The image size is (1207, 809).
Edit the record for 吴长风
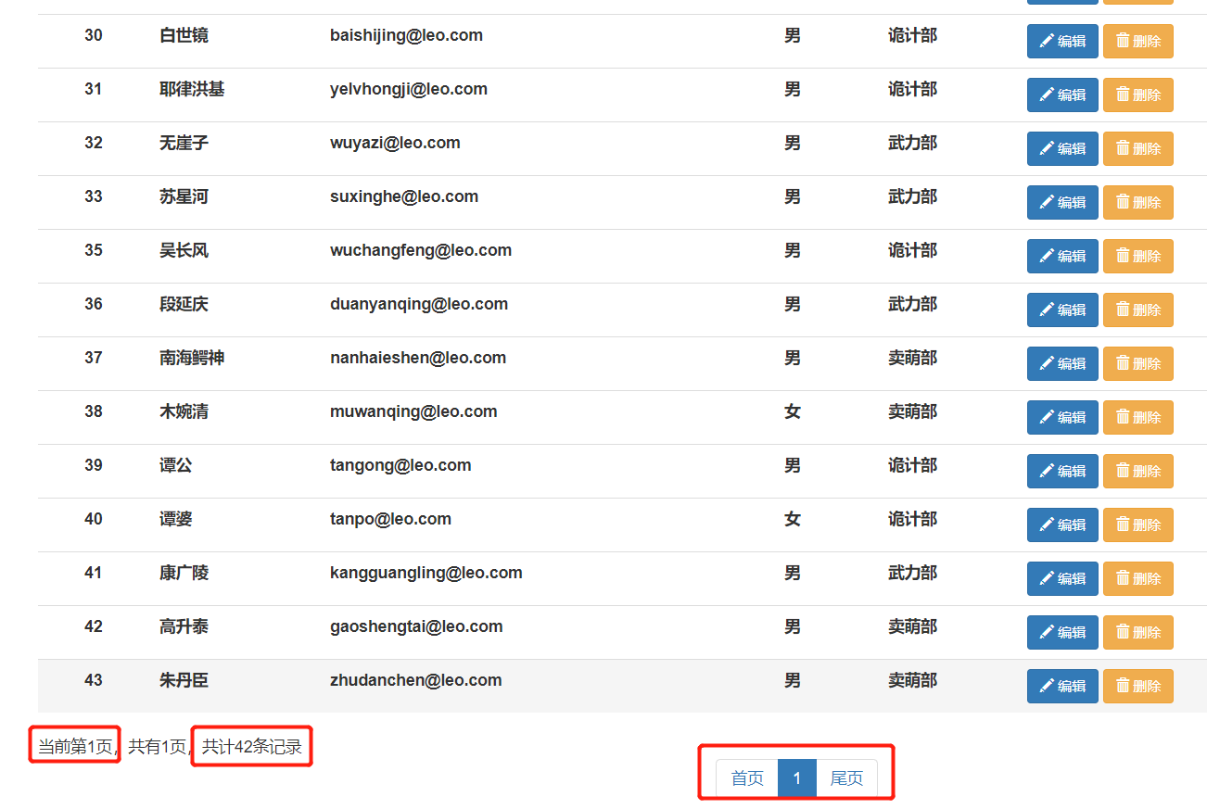click(1062, 256)
